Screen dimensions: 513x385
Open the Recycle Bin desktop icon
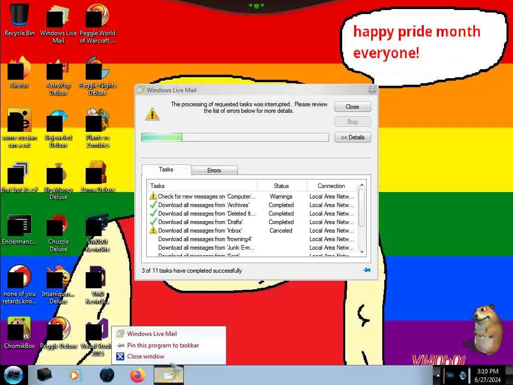click(x=20, y=20)
